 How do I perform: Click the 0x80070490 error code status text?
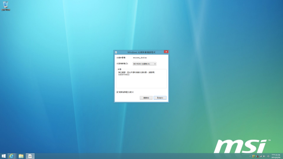coord(124,75)
